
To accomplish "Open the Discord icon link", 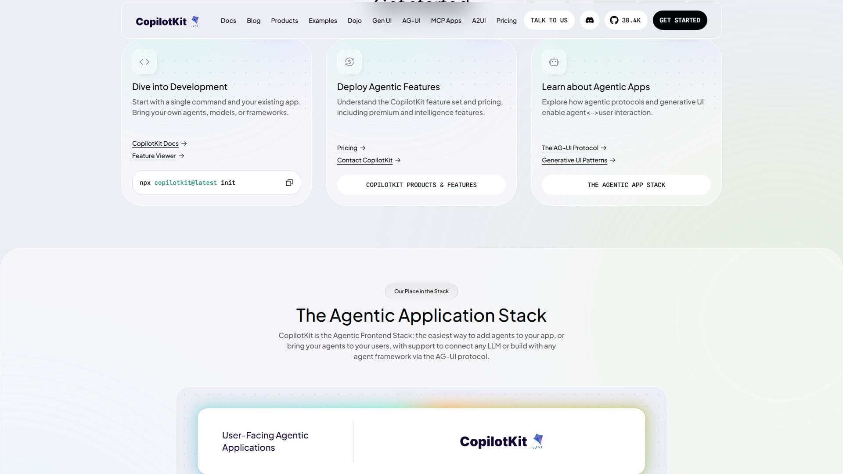I will pos(589,20).
